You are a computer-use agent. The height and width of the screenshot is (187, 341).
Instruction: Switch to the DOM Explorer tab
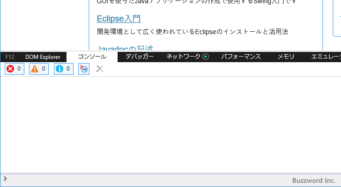click(43, 57)
